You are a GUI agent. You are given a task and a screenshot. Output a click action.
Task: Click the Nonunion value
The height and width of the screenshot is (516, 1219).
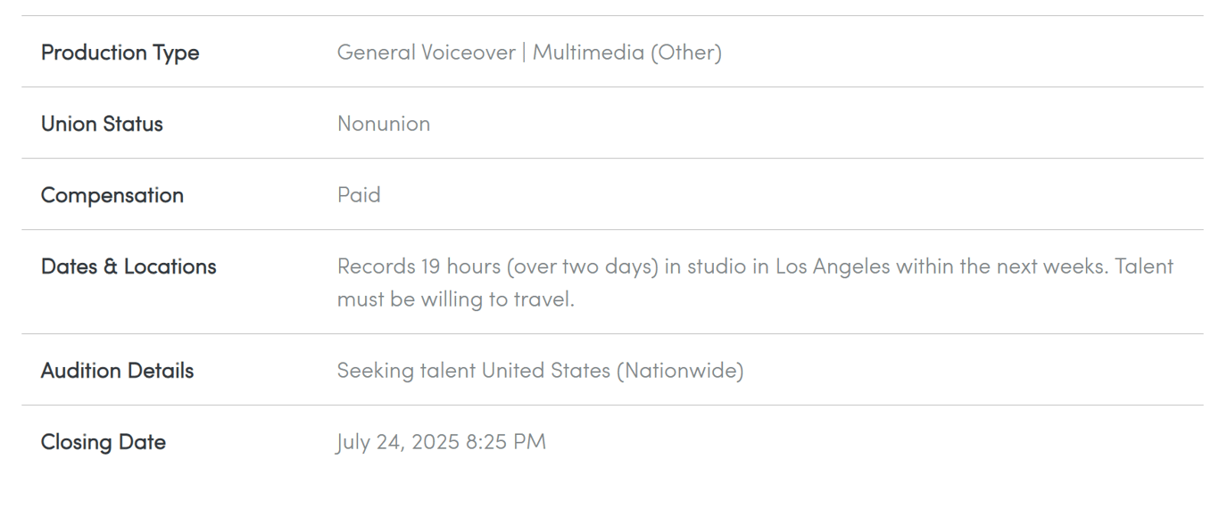click(384, 124)
